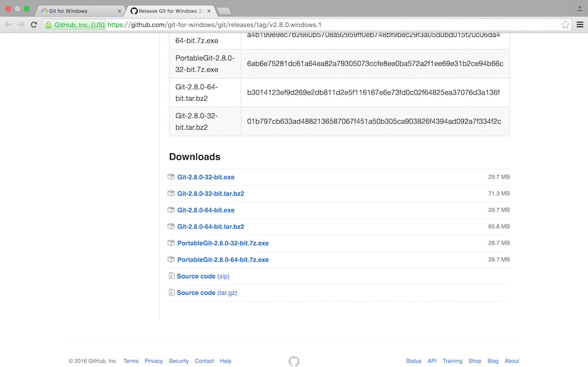The width and height of the screenshot is (588, 367).
Task: Click package icon beside PortableGit-2.8.0-64-bit.7z.exe
Action: click(x=171, y=259)
